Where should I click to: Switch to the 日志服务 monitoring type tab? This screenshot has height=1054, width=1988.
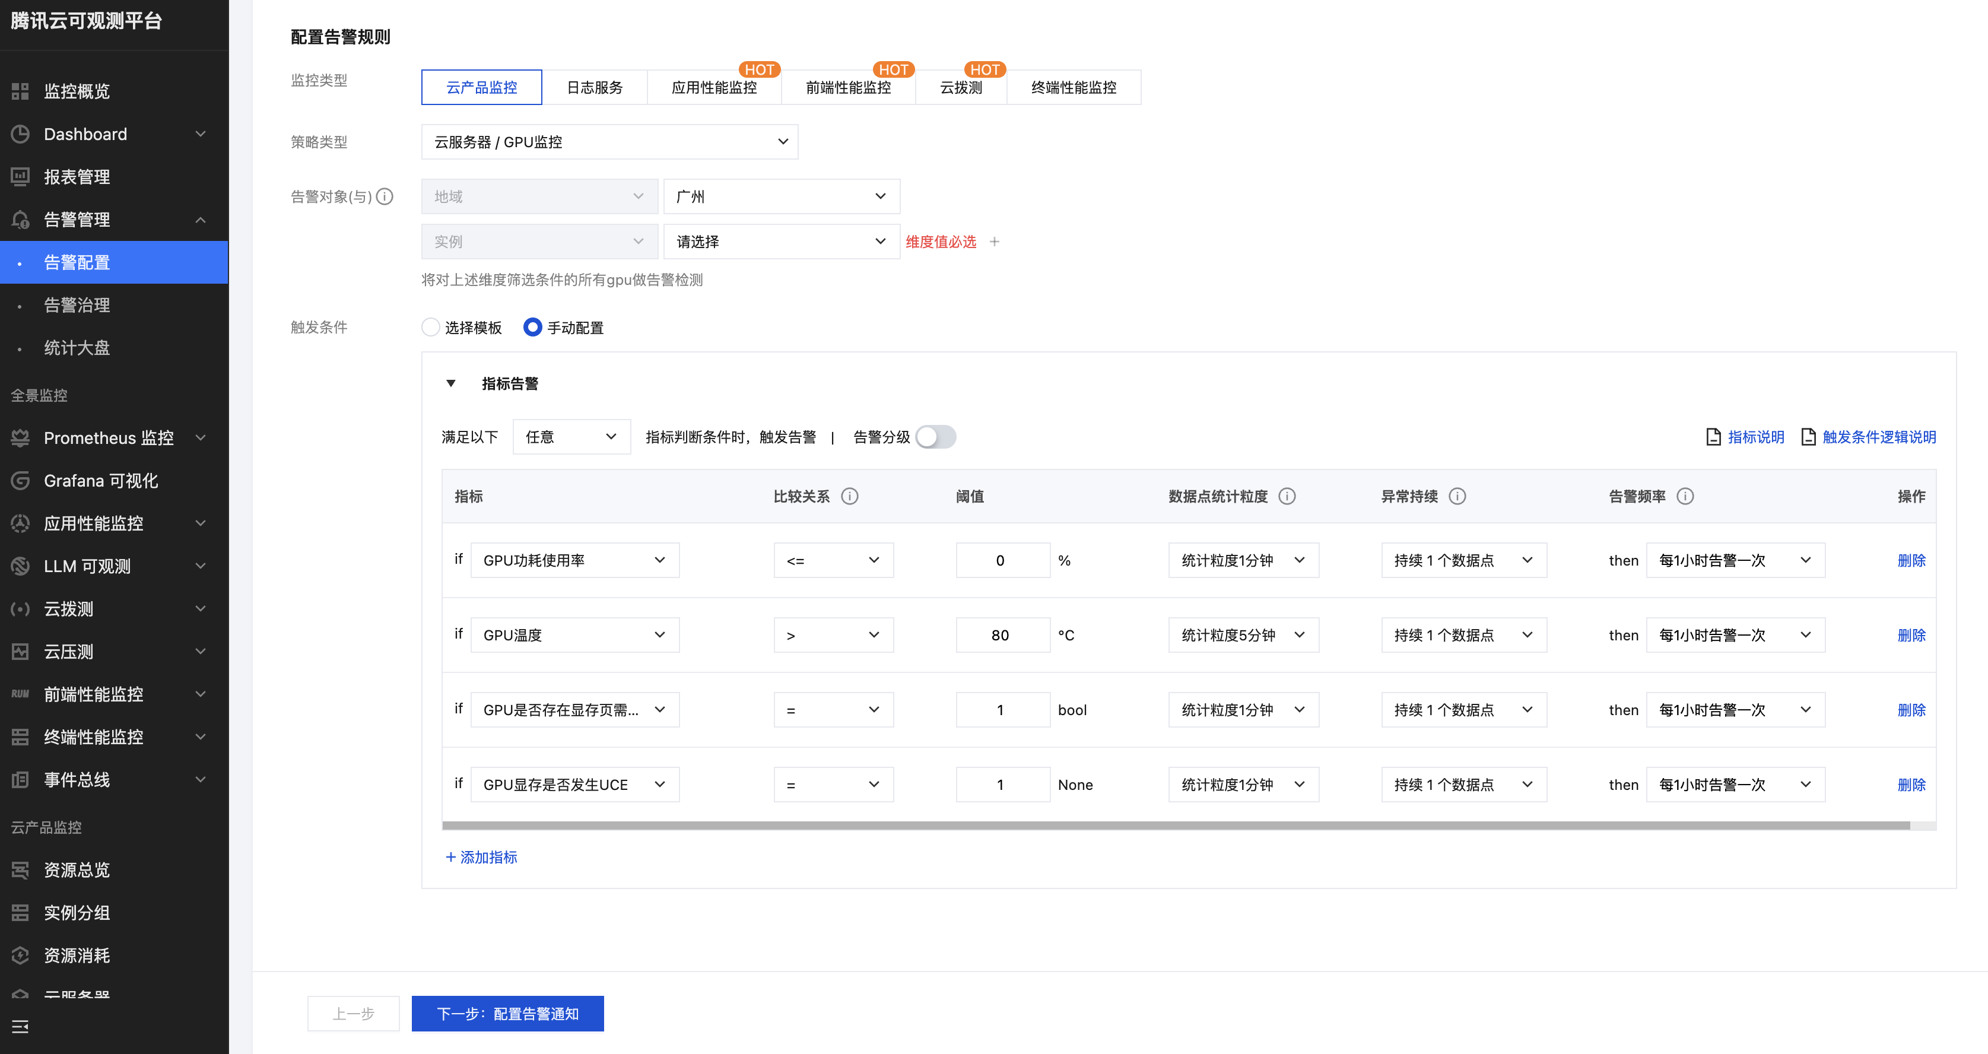[594, 87]
